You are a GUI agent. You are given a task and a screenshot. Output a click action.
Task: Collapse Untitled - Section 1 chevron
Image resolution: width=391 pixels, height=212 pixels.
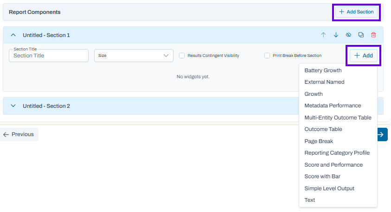13,35
